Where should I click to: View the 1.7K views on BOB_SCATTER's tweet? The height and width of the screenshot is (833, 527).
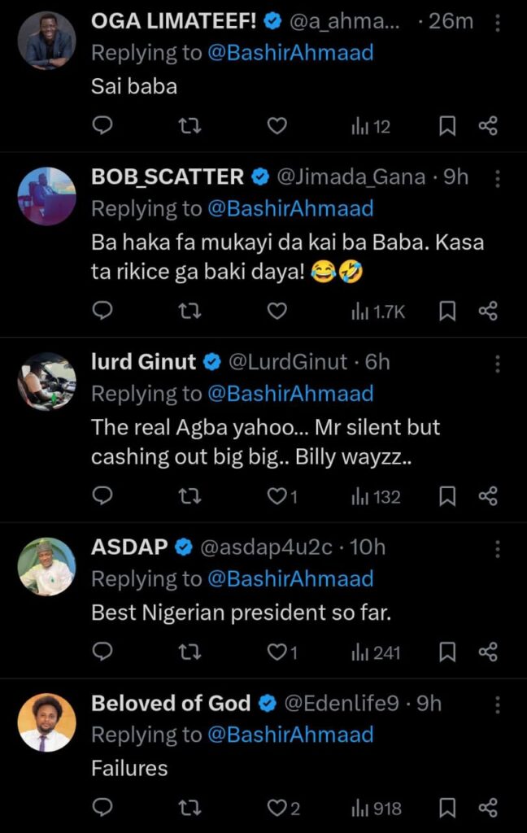[x=377, y=311]
